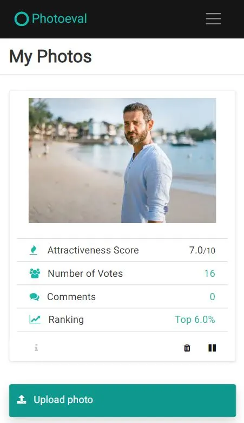Open the beach portrait photo thumbnail
Screen dimensions: 244x423
click(122, 160)
